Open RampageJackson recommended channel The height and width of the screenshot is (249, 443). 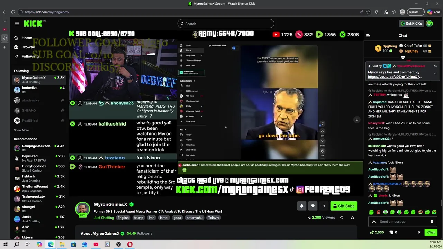pyautogui.click(x=39, y=148)
